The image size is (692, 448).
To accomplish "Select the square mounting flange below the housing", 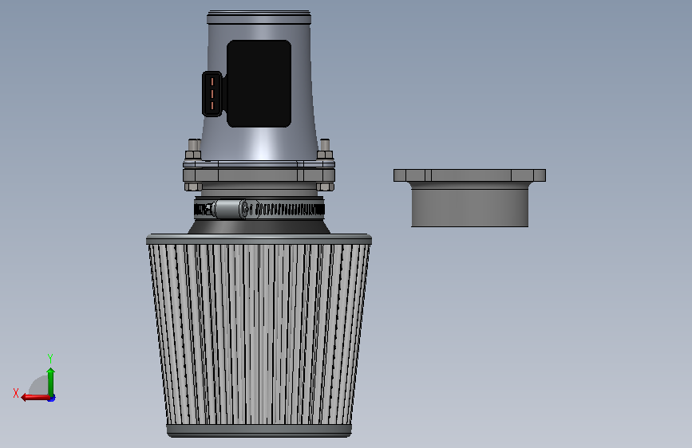I will pyautogui.click(x=259, y=175).
